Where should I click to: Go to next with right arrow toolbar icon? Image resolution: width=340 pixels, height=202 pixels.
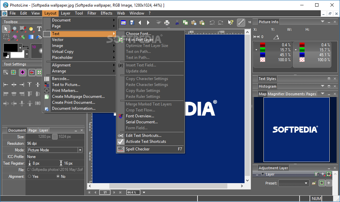click(148, 22)
